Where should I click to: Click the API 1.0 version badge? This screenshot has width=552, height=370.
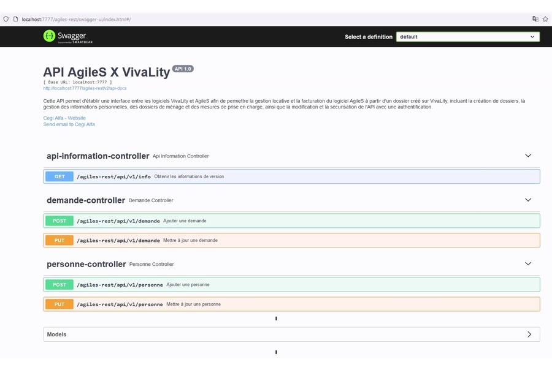[x=183, y=69]
